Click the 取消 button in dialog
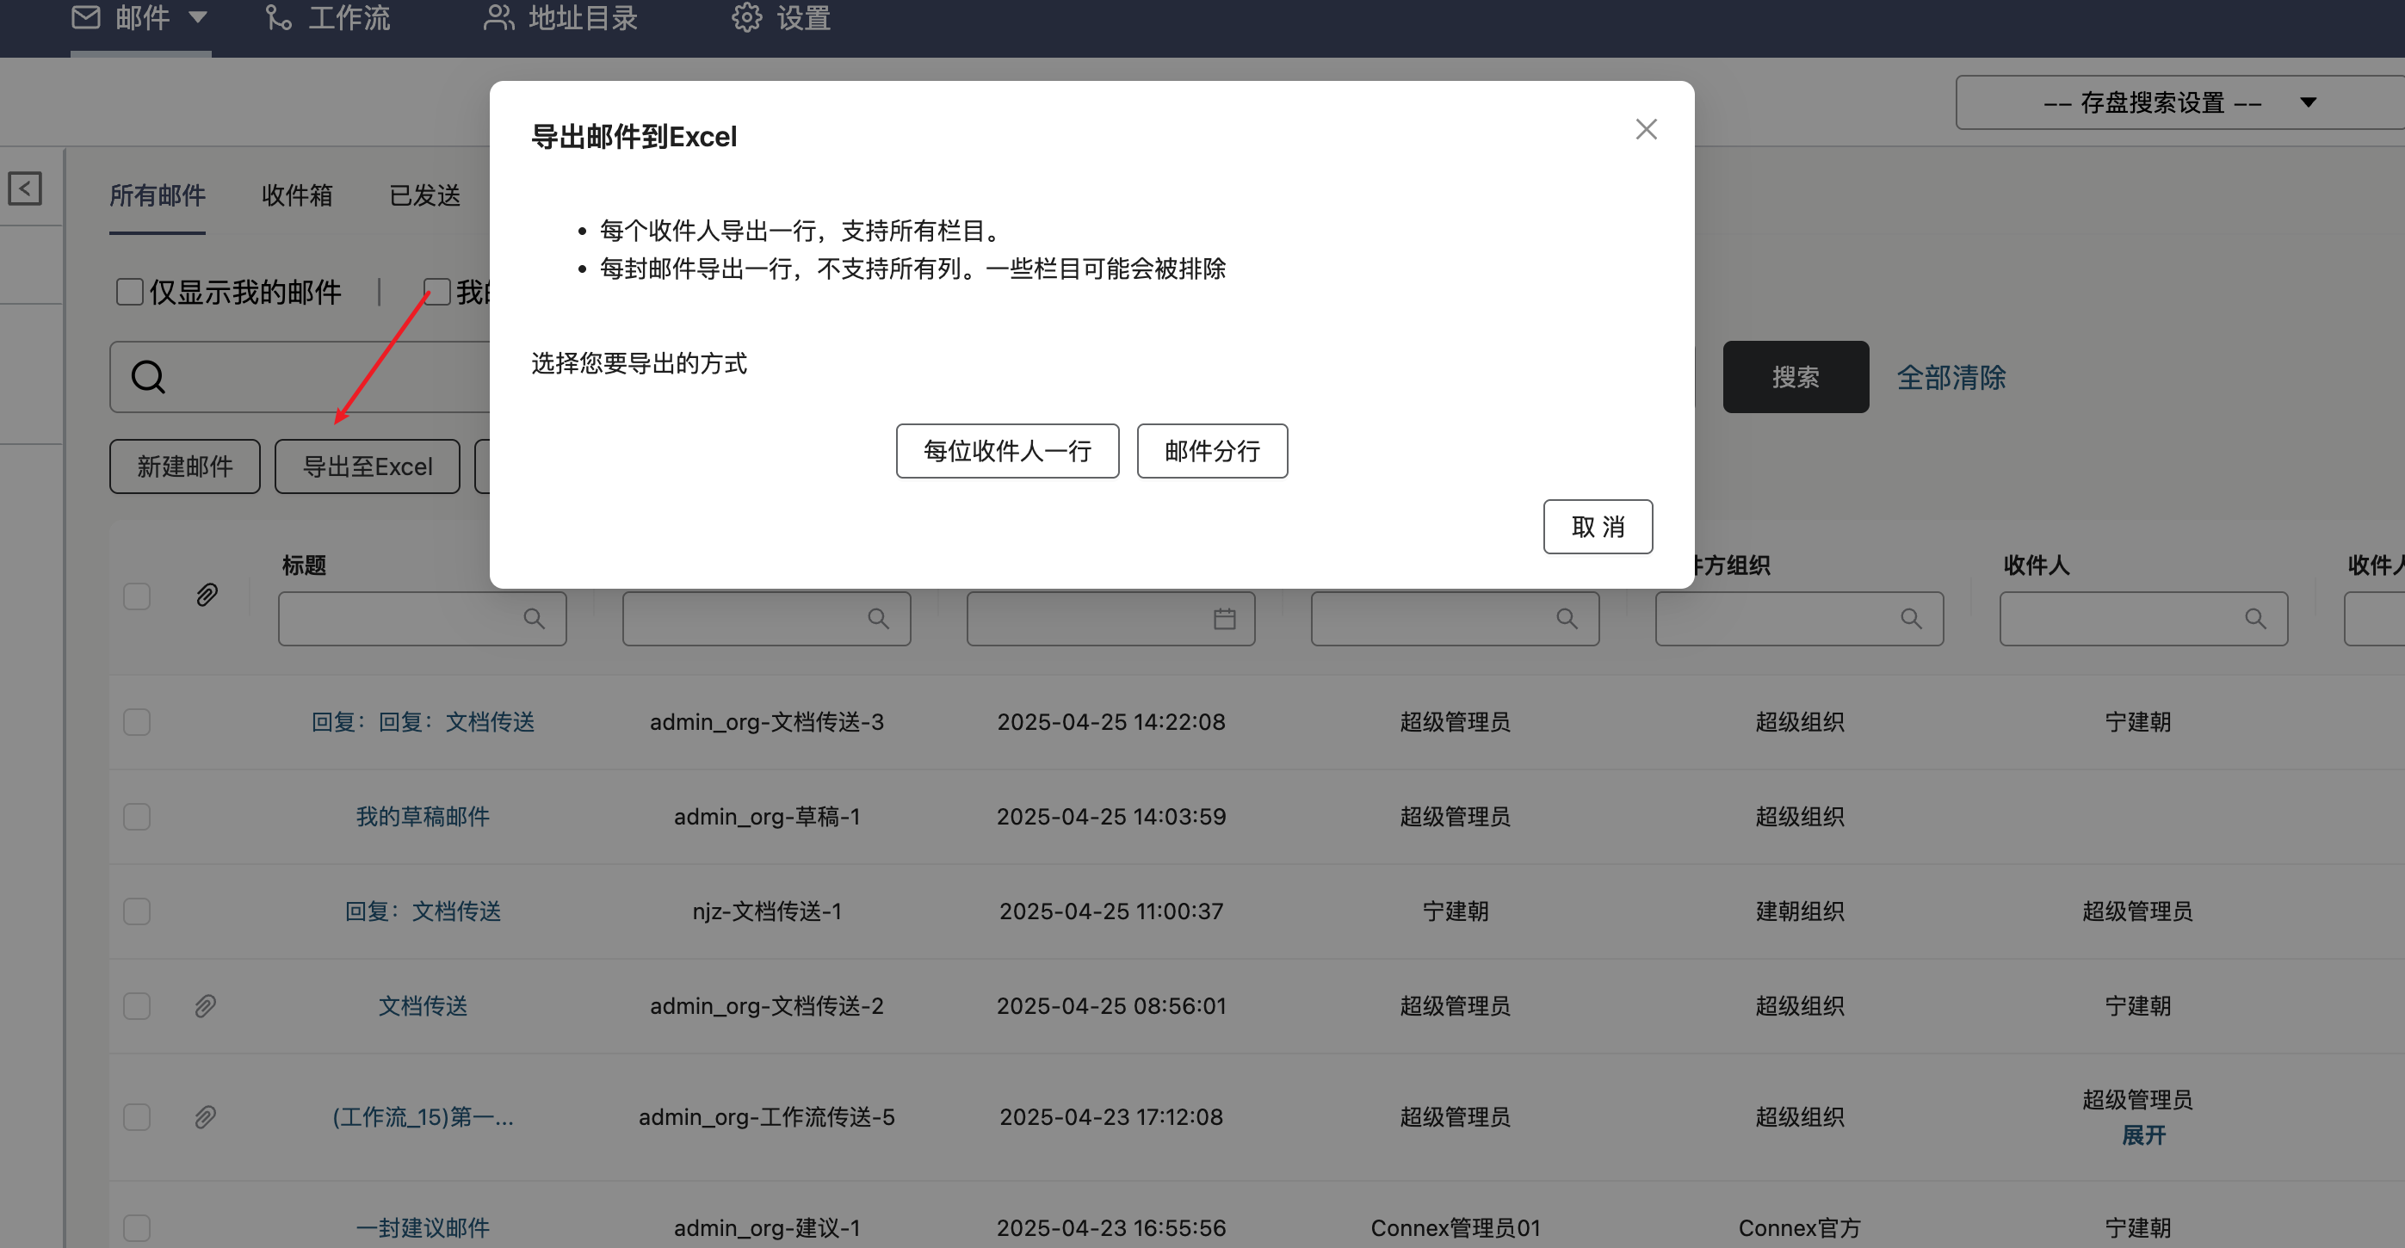This screenshot has height=1248, width=2405. pos(1597,527)
